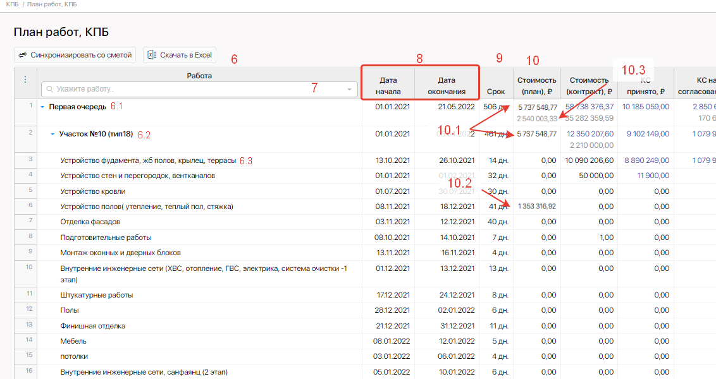716x379 pixels.
Task: Open the 11 900,00 КС принято value
Action: pos(653,176)
